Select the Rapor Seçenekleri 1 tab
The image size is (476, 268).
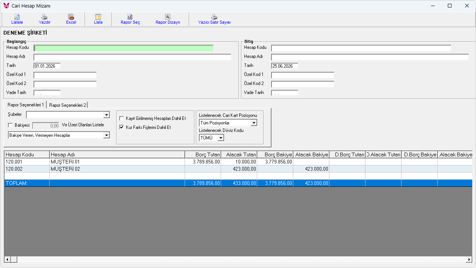(x=26, y=105)
